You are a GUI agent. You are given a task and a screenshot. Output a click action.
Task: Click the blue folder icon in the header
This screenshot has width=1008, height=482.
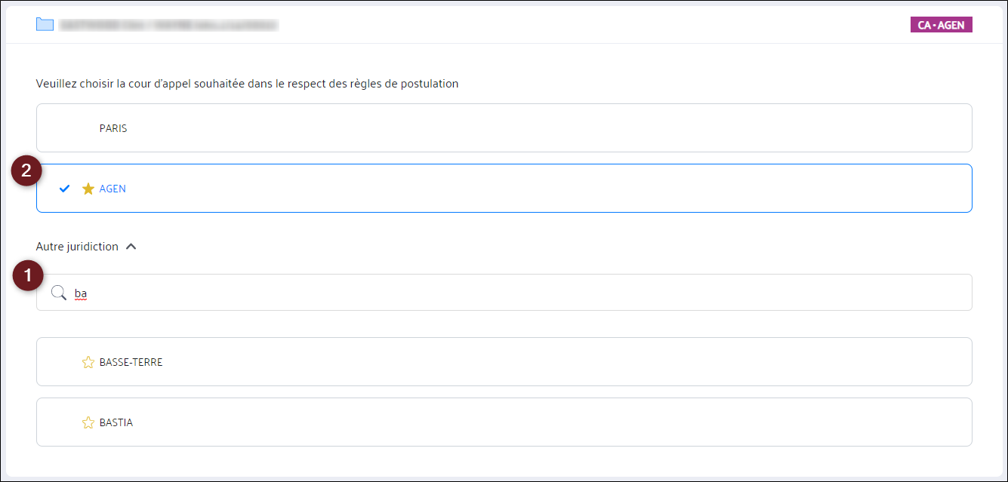point(45,25)
